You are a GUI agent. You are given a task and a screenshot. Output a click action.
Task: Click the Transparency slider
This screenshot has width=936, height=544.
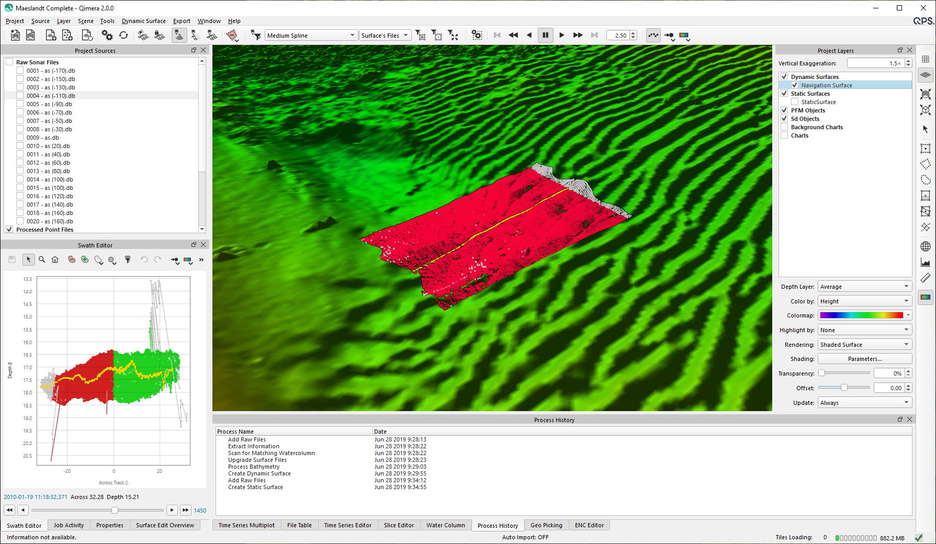(x=844, y=373)
